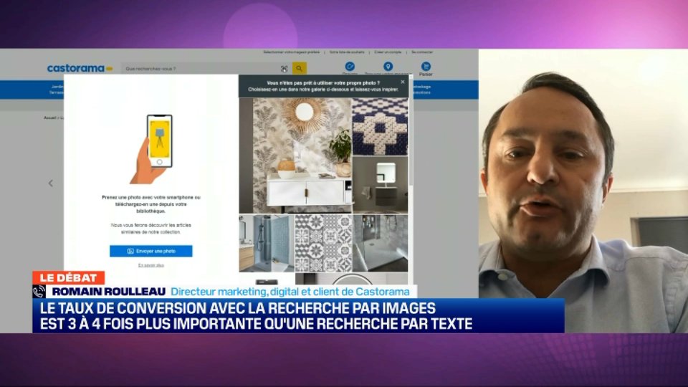This screenshot has height=387, width=688.
Task: Click the Castorama logo
Action: (80, 69)
